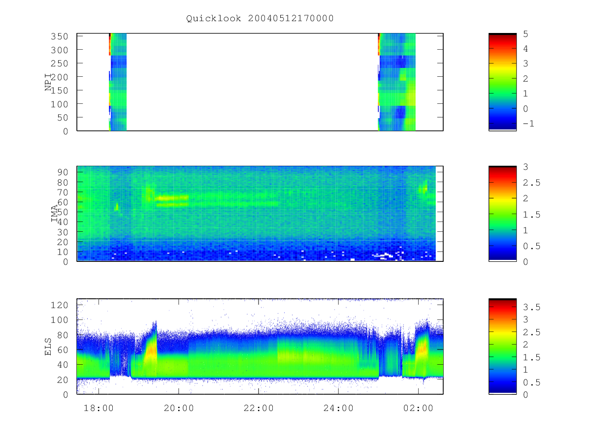Click the IMA axis label

tap(55, 214)
